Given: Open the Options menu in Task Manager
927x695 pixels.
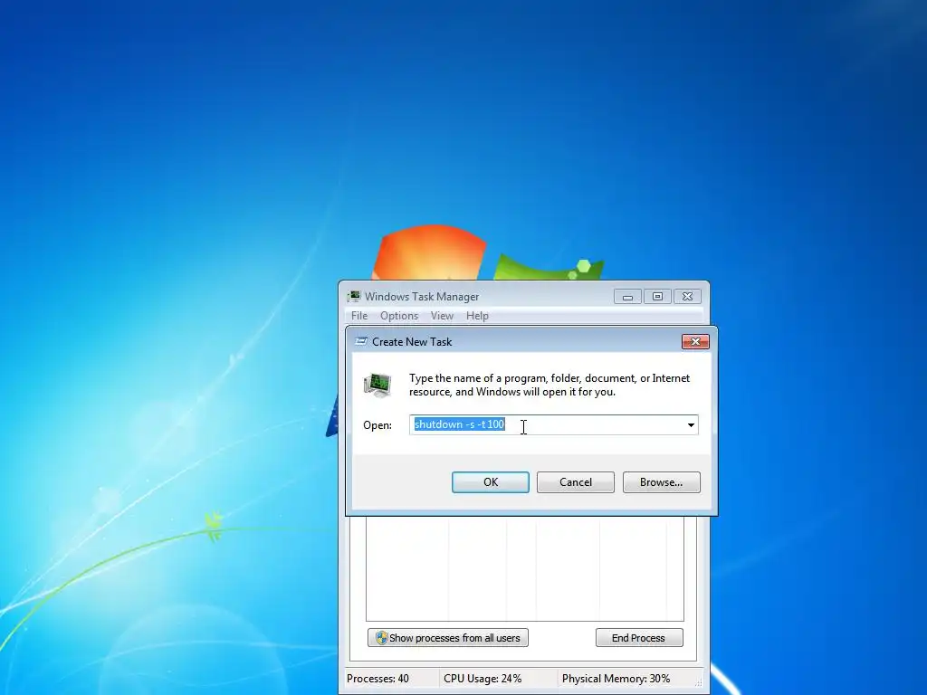Looking at the screenshot, I should tap(399, 316).
